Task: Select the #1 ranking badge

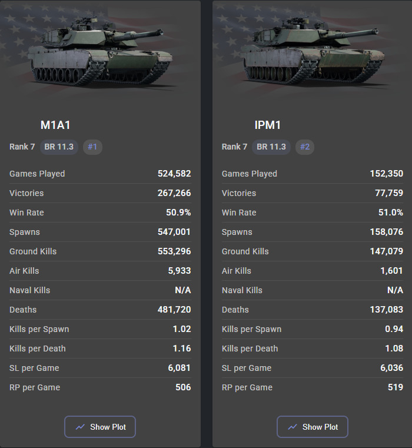Action: [x=92, y=147]
